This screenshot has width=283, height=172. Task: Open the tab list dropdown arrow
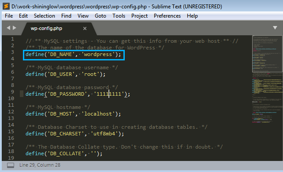(275, 28)
